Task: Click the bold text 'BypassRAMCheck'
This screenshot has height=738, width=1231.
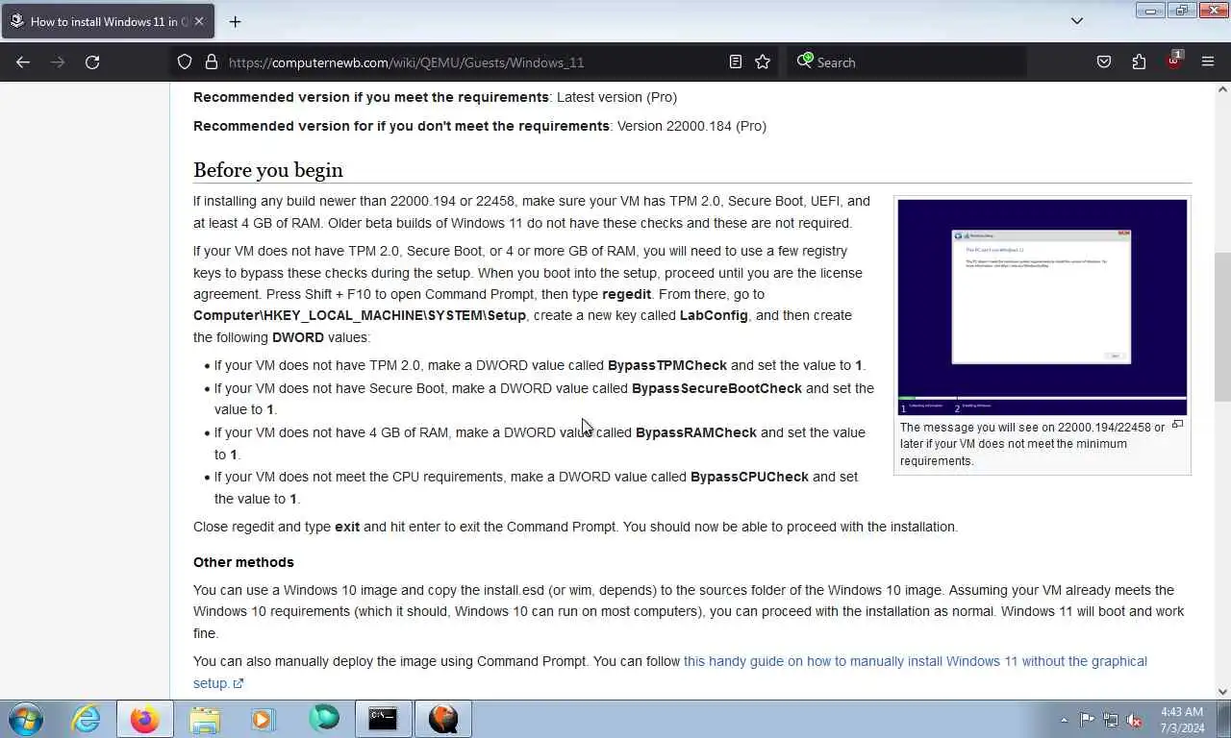Action: (696, 432)
